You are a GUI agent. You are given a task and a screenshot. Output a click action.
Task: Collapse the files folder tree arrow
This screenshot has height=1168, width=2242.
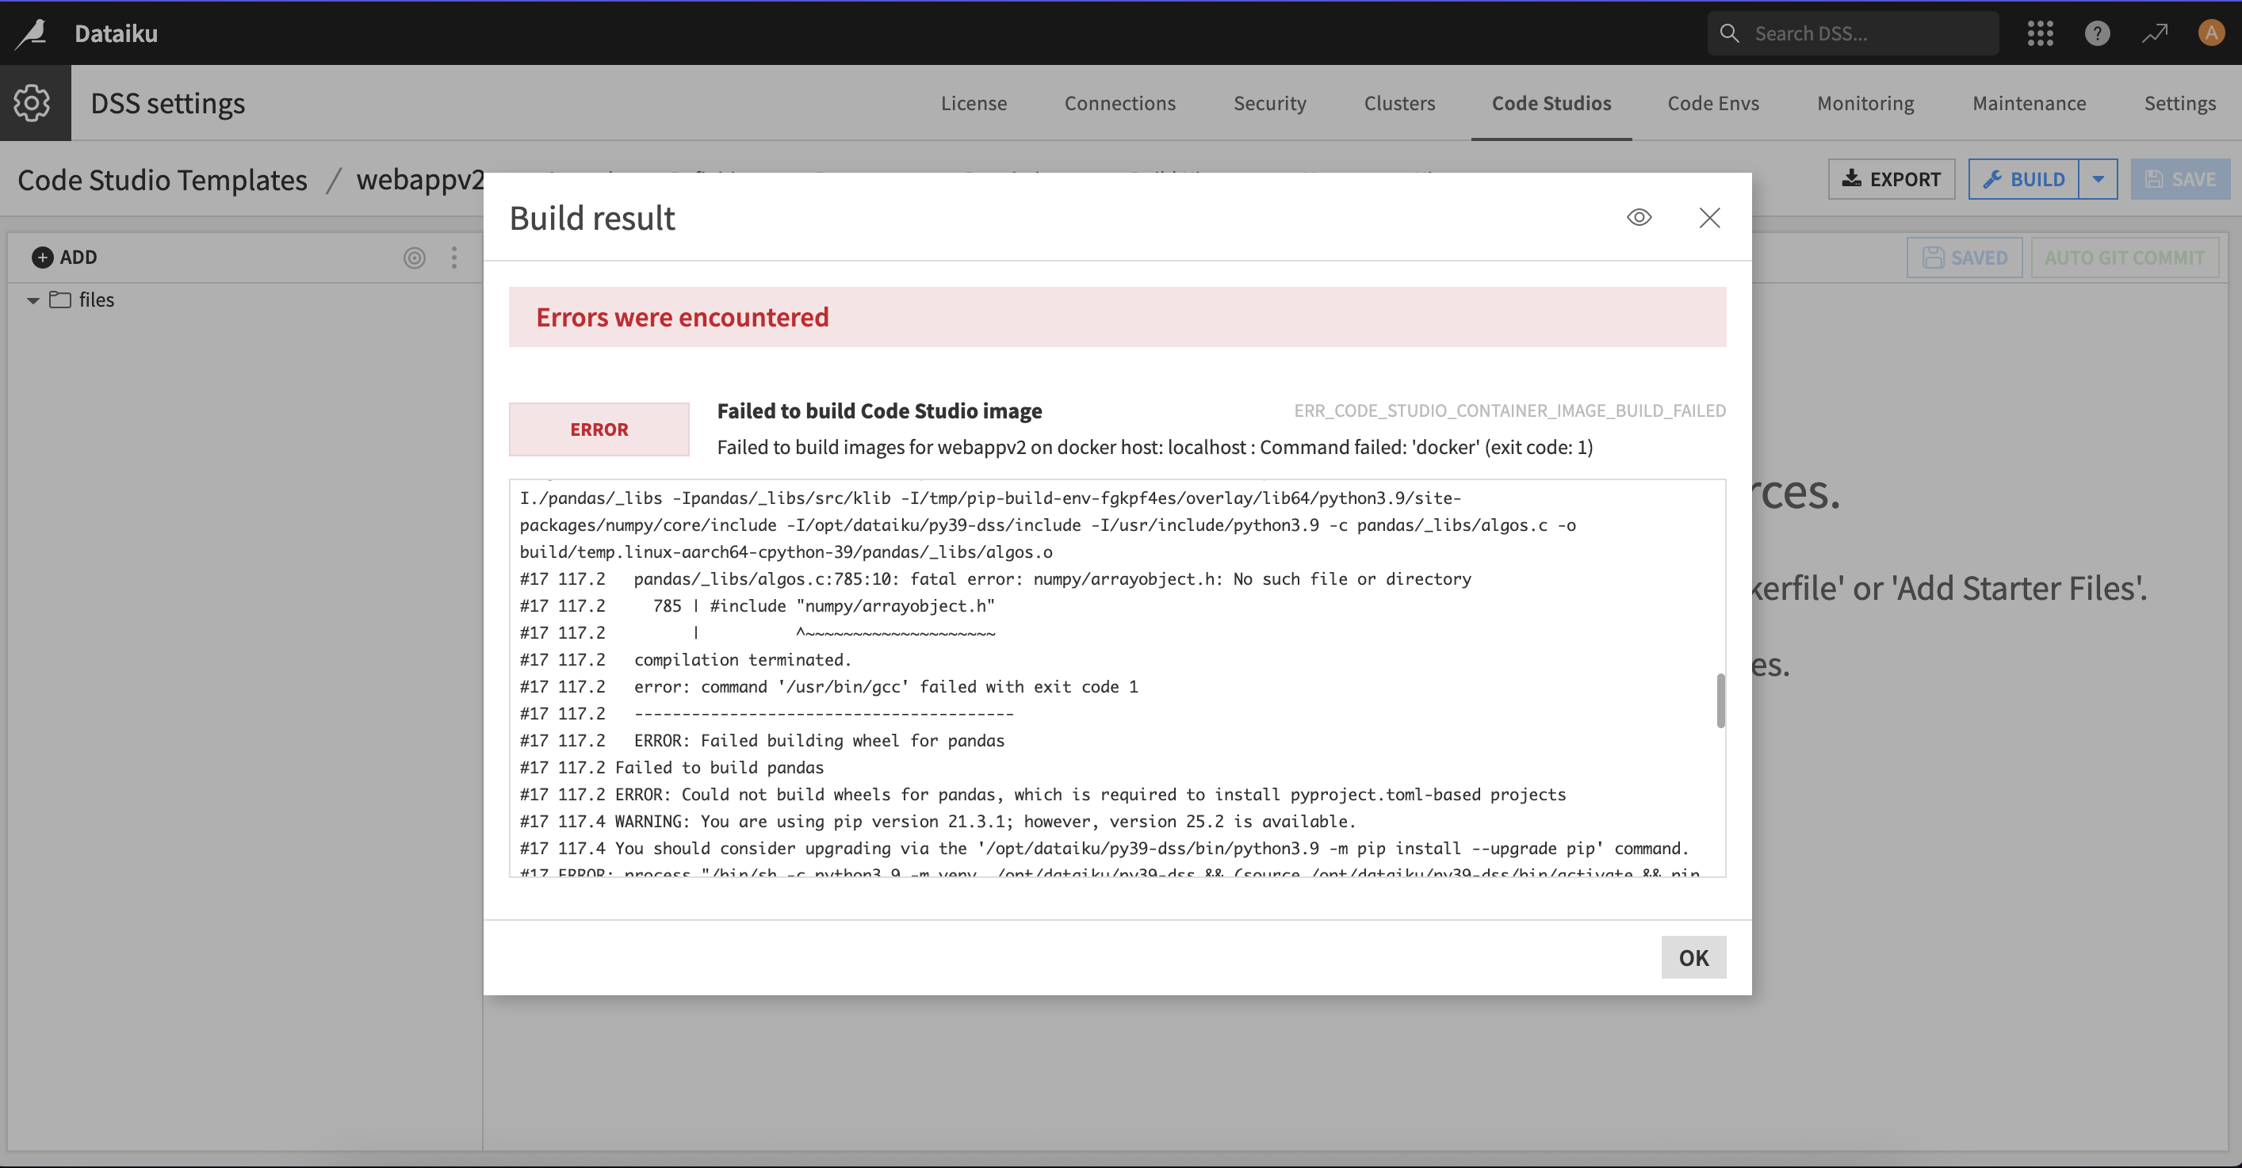[33, 301]
